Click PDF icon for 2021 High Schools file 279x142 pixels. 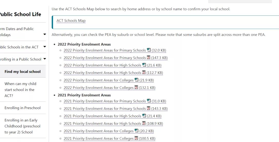(x=144, y=123)
